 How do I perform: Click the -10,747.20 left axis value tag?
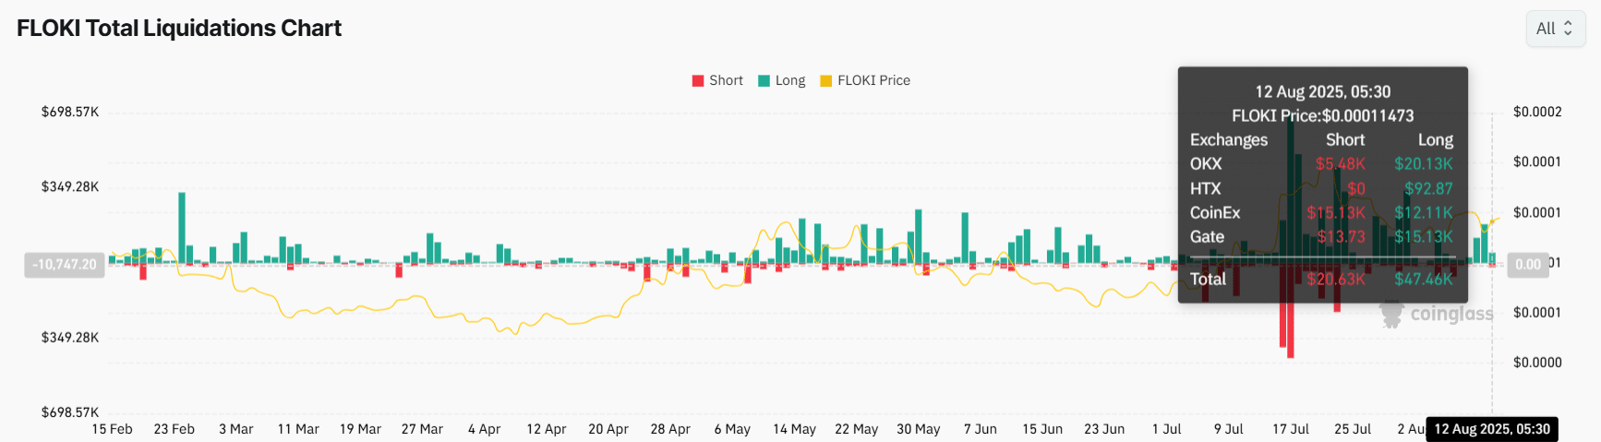(64, 265)
